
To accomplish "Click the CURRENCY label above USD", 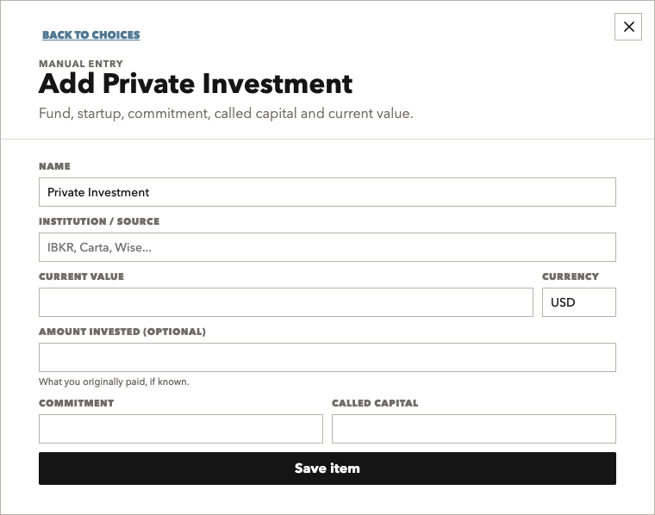I will click(x=571, y=276).
